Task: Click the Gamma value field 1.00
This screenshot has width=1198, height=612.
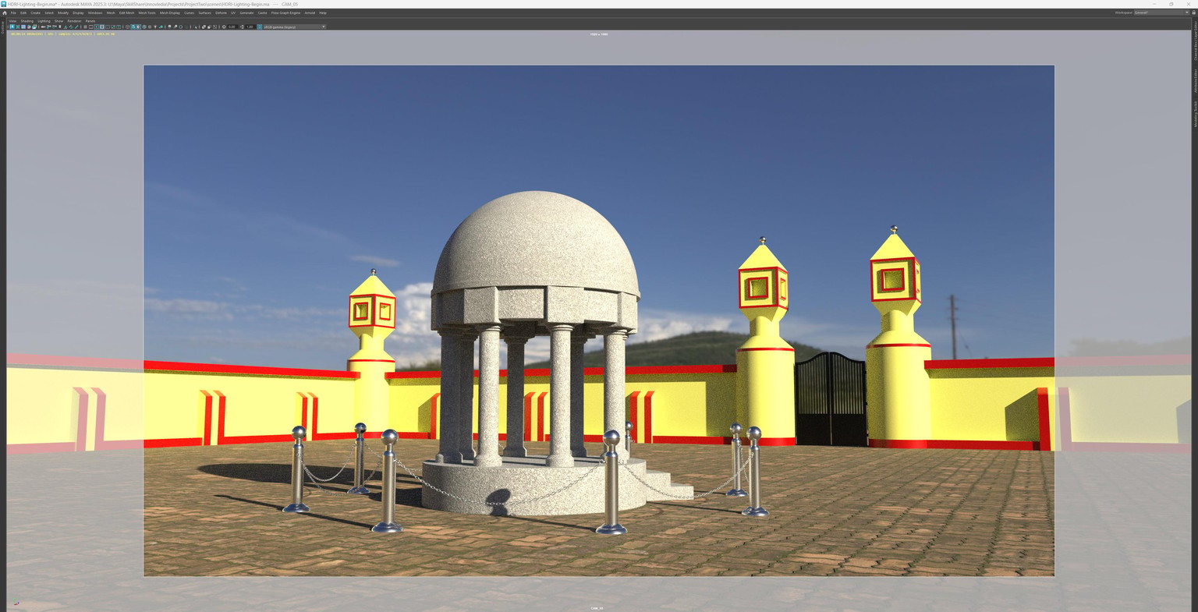Action: tap(250, 27)
